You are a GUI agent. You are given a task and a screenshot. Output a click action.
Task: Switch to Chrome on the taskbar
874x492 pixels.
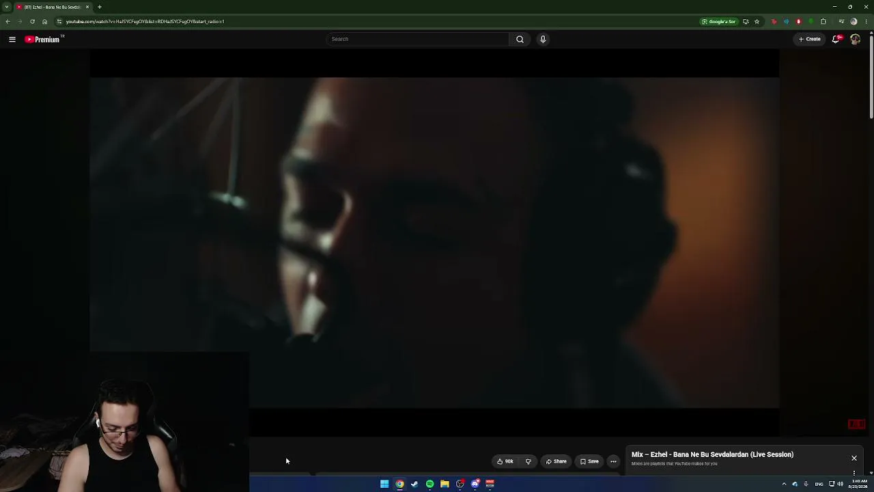(399, 484)
